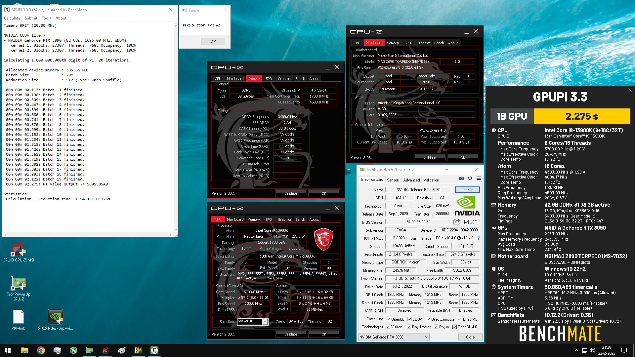Click the BenchMate BM taskbar icon
Screen dimensions: 635x357
point(138,350)
